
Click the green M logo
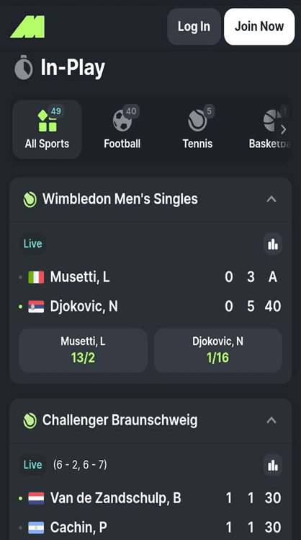point(27,27)
